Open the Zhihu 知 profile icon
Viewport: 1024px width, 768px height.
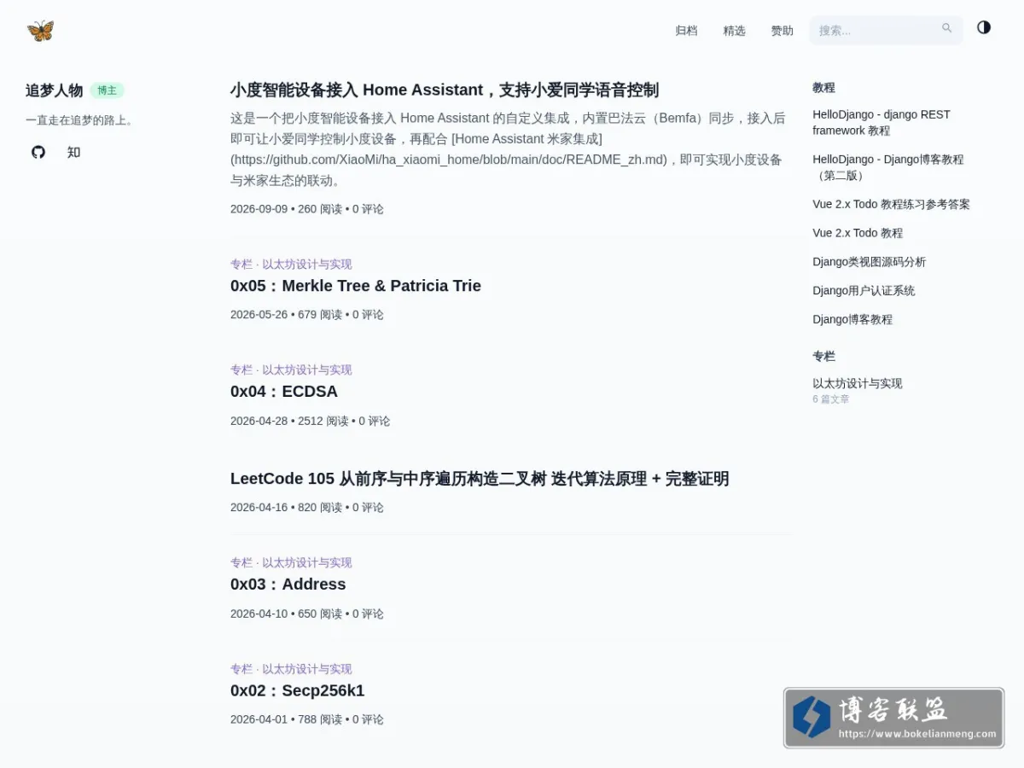point(74,152)
